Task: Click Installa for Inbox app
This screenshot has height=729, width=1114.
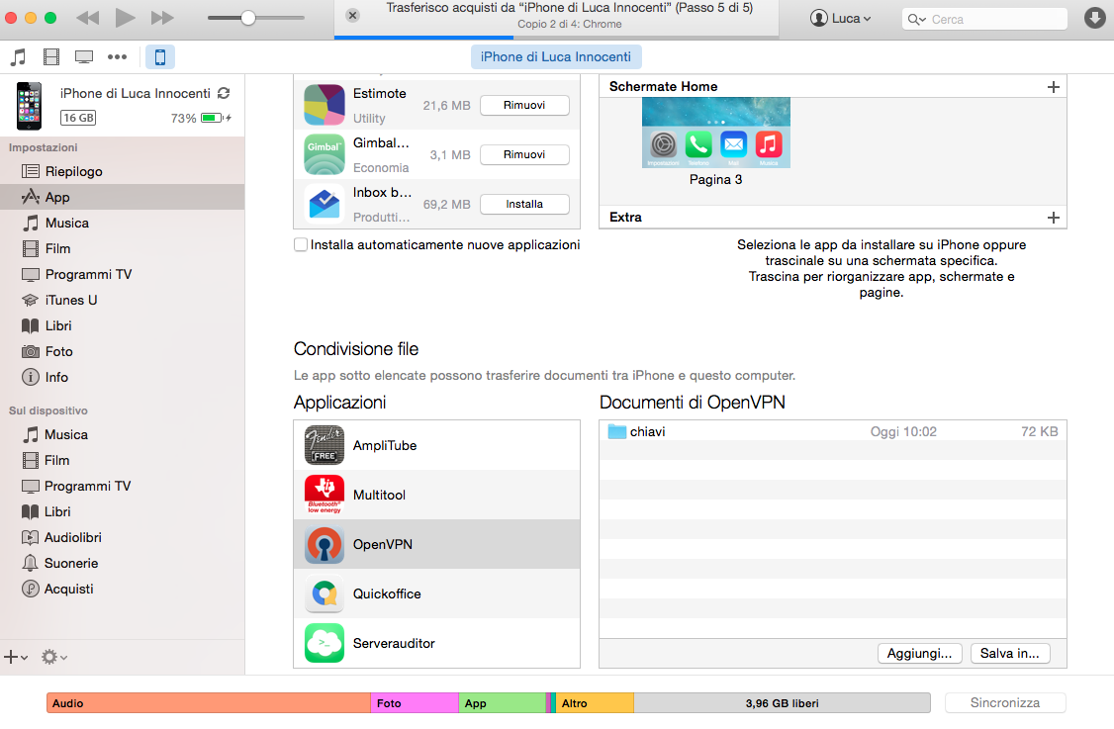Action: coord(524,204)
